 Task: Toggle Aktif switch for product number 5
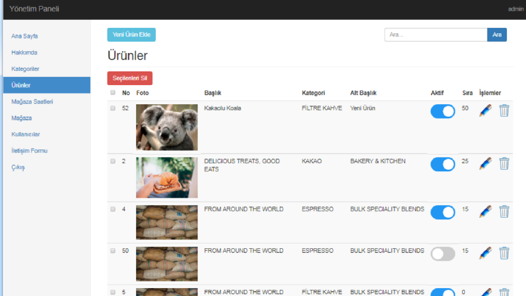pyautogui.click(x=443, y=292)
